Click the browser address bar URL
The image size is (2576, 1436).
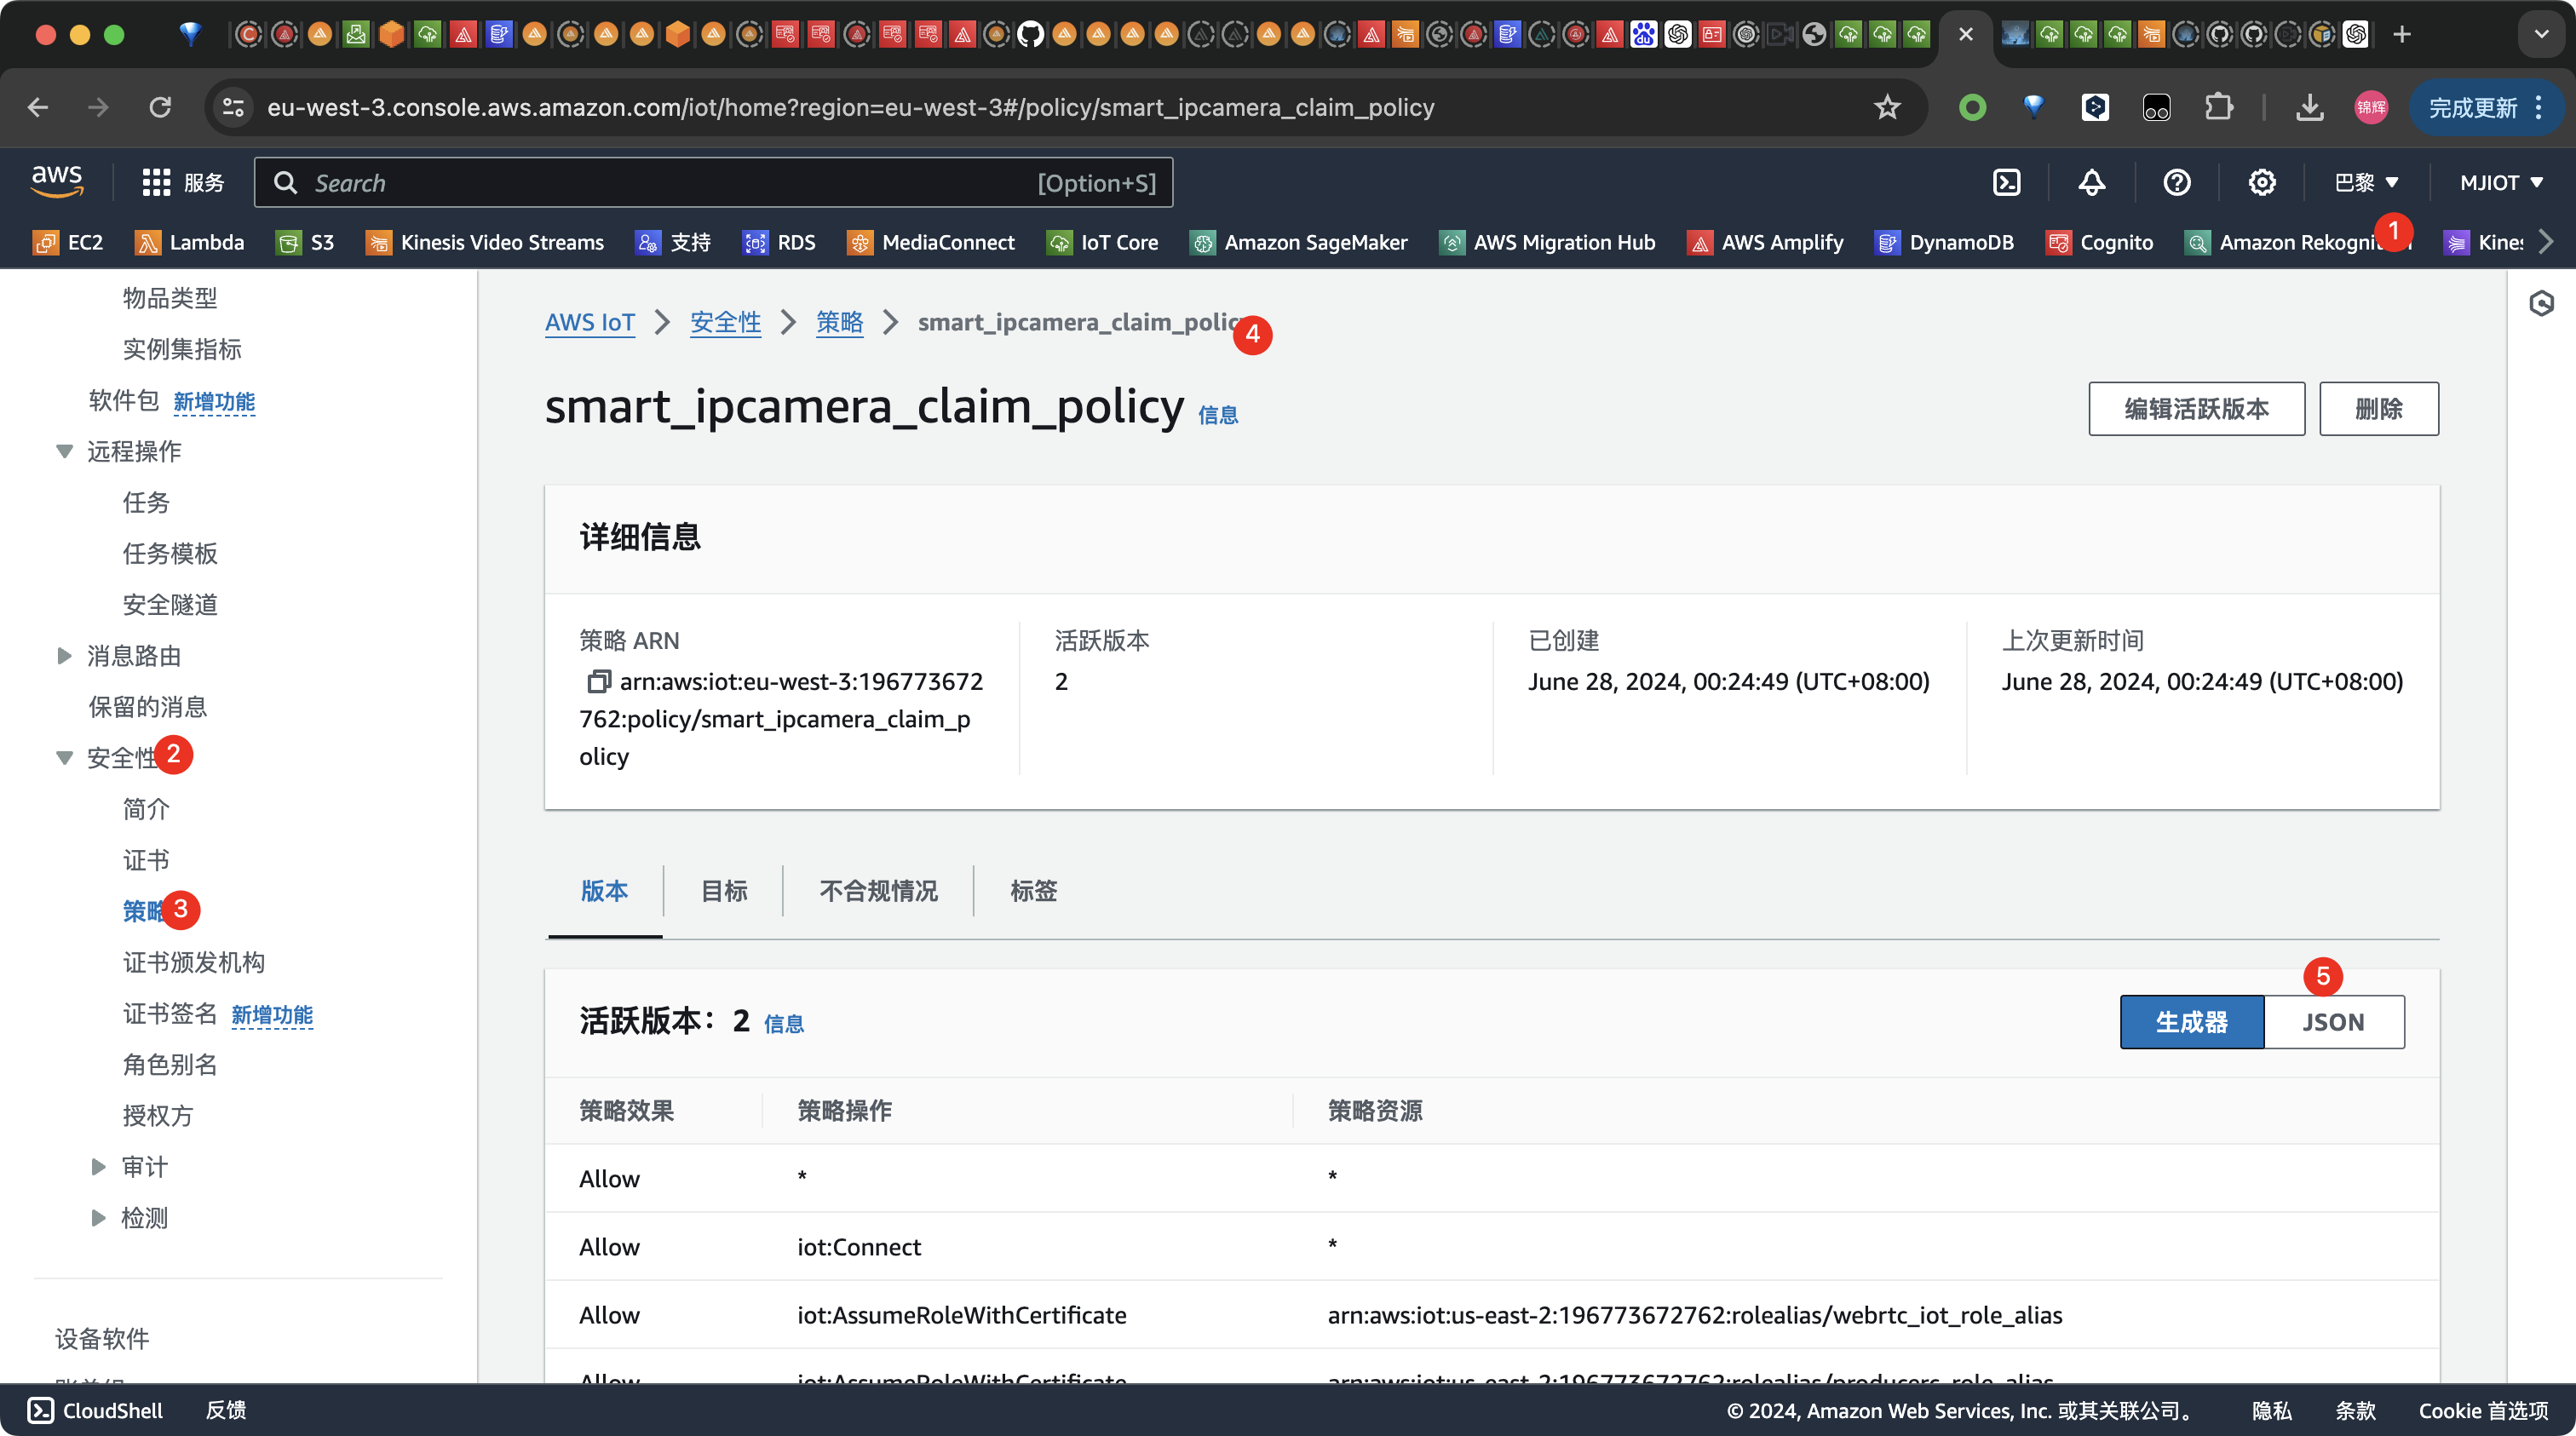coord(851,107)
